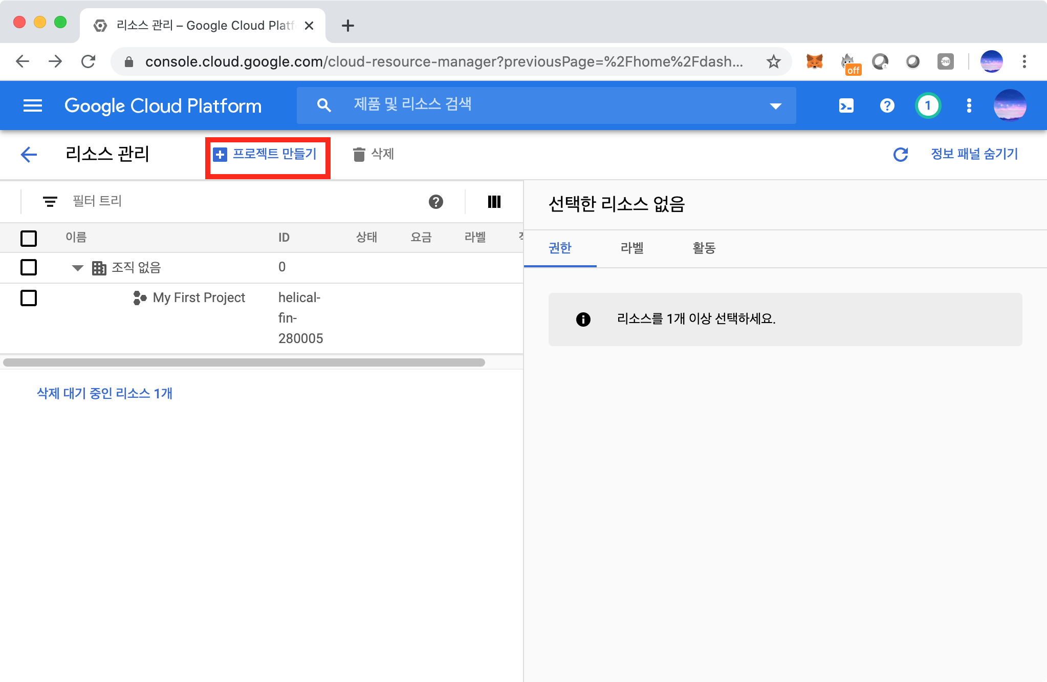Check the select-all header checkbox
The image size is (1047, 682).
click(29, 238)
